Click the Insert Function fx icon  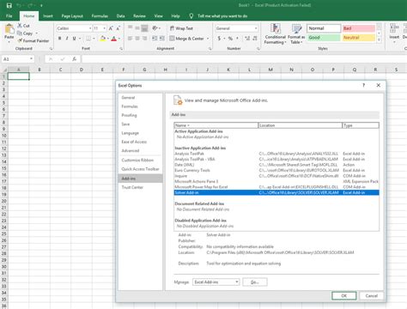74,59
